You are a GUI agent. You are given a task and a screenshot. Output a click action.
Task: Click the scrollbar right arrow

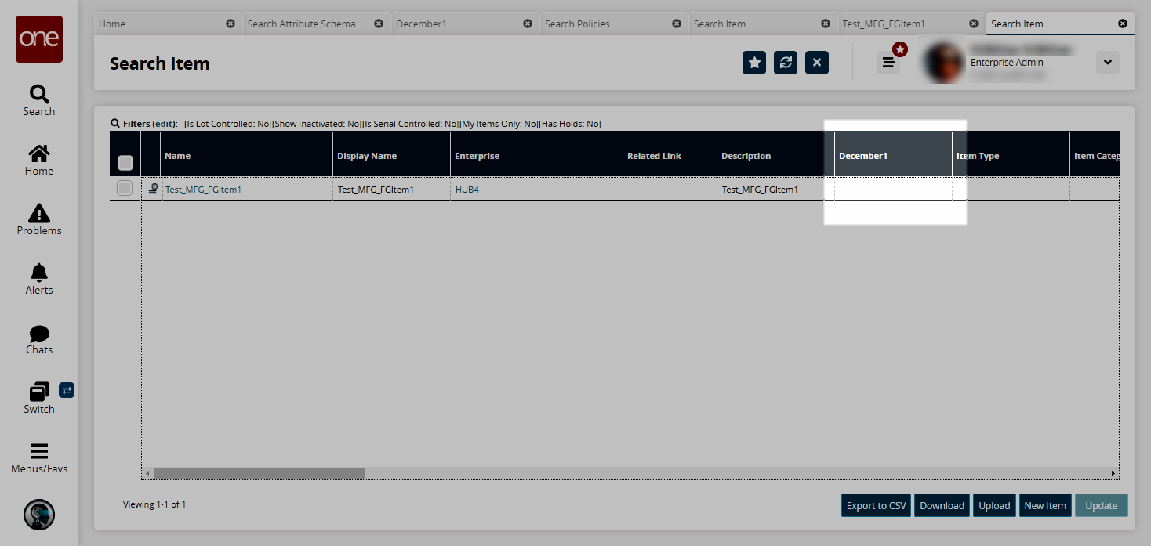pos(1113,473)
